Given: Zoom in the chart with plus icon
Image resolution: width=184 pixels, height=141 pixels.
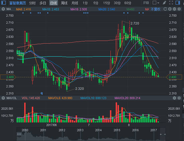Looking at the screenshot, I should click(170, 9).
